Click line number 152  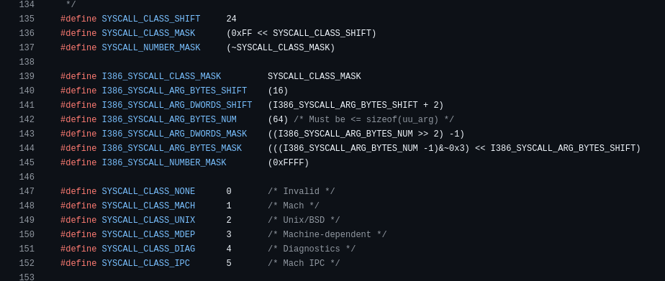pos(27,264)
